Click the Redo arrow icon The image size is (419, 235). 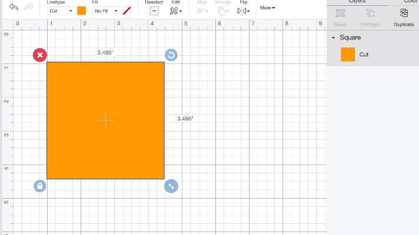click(28, 7)
